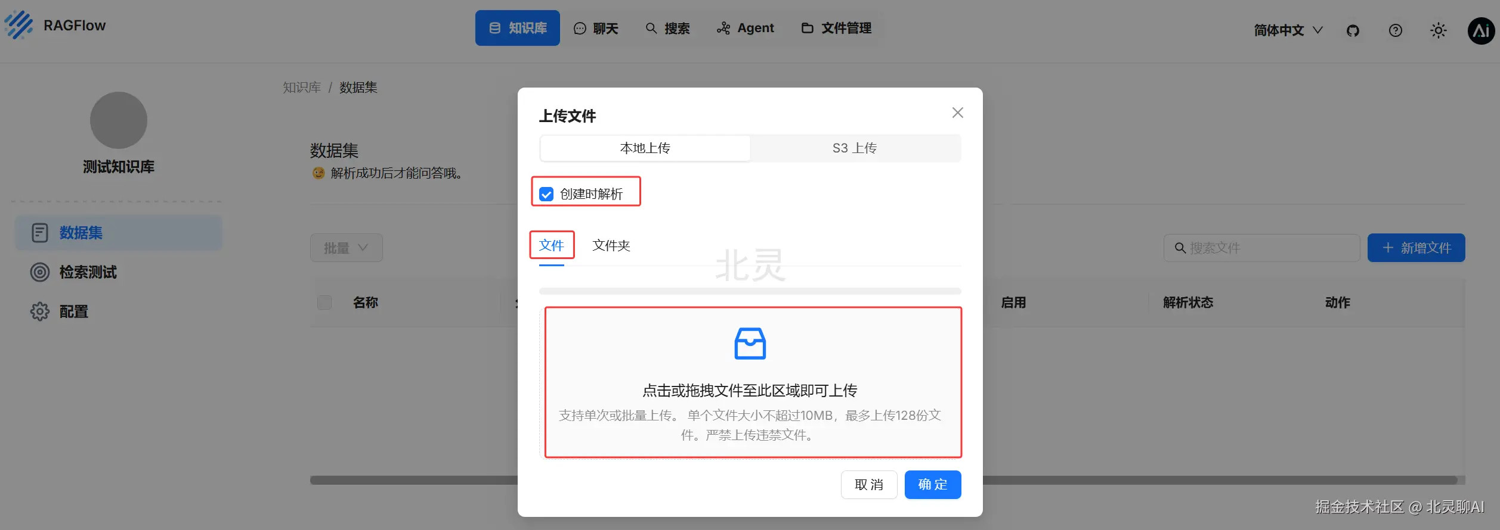Open the help question mark icon
This screenshot has width=1500, height=530.
click(x=1396, y=30)
